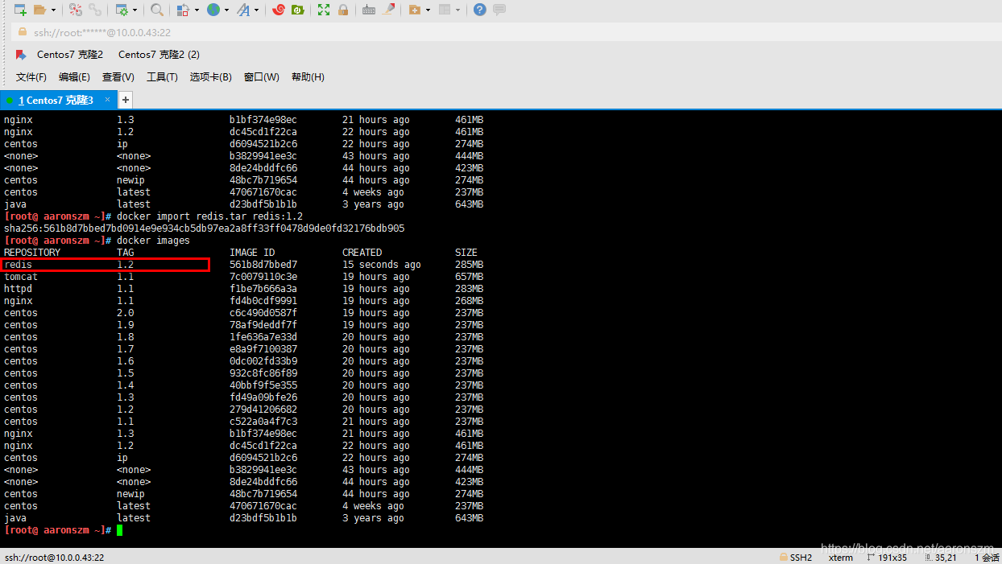The height and width of the screenshot is (564, 1002).
Task: Click the 191x35 terminal size indicator
Action: 886,557
